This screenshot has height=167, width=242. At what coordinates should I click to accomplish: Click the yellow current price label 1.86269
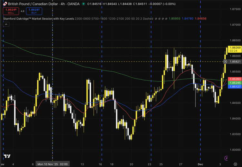(234, 47)
